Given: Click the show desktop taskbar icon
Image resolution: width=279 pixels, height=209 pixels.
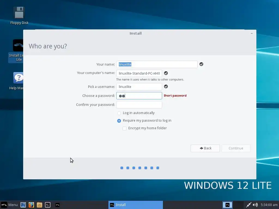Looking at the screenshot, I should click(23, 205).
